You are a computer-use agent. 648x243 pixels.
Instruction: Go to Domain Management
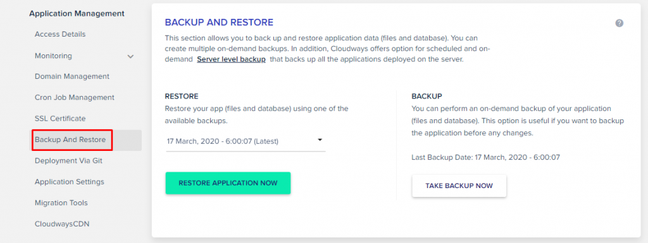(x=72, y=76)
